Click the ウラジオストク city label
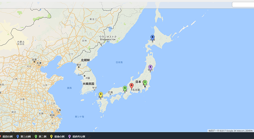 [107, 36]
